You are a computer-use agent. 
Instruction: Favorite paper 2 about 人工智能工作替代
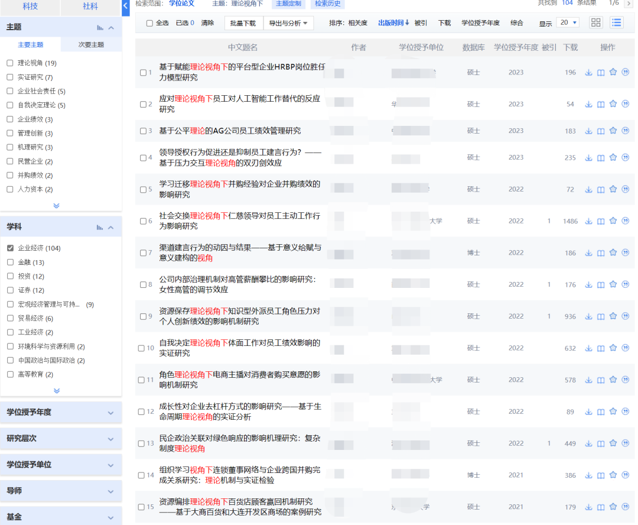(x=613, y=104)
